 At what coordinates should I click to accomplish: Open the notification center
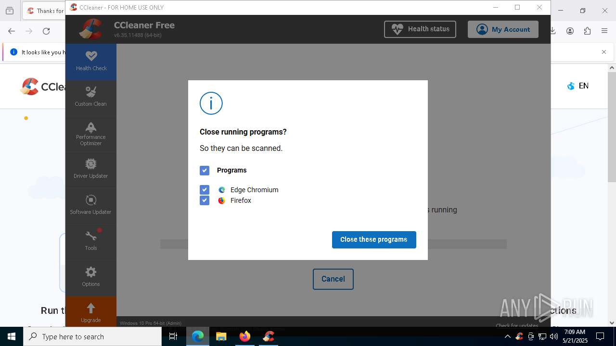(600, 336)
